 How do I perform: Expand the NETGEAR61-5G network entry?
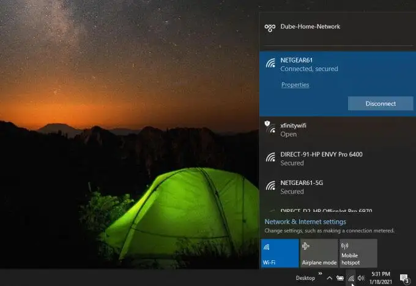[338, 187]
